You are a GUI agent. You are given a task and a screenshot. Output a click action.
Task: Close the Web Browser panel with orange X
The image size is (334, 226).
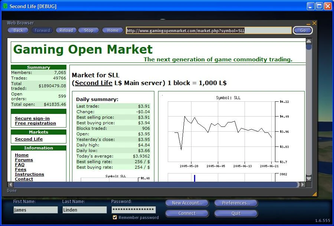(x=314, y=23)
